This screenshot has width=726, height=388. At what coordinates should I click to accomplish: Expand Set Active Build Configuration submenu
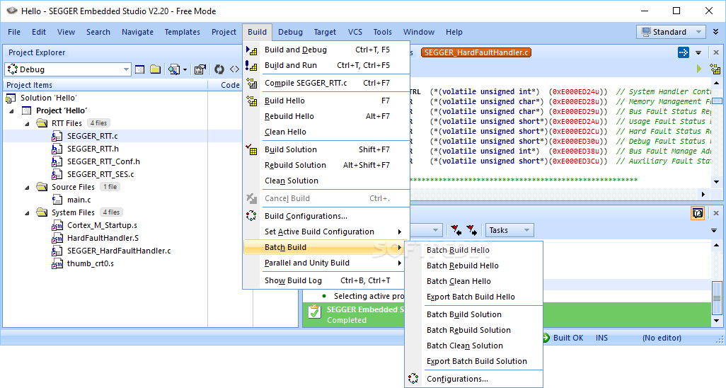(326, 232)
